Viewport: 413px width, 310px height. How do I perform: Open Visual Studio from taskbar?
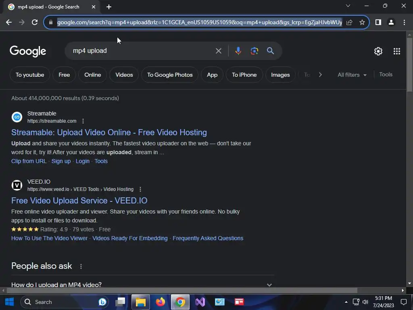coord(200,302)
